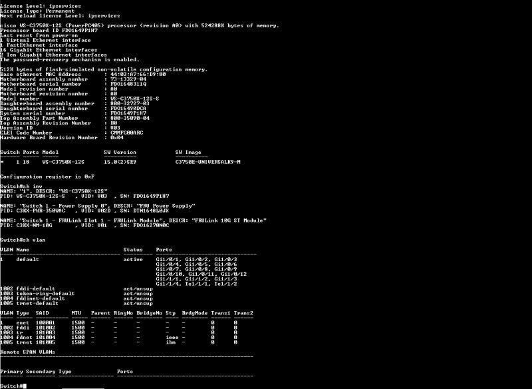
Task: Click the "Configuration register is 0xF" line
Action: coord(47,177)
